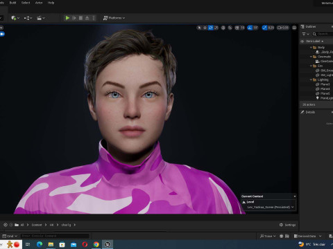Viewport: 333px width, 249px height.
Task: Toggle rotation snapping angle icon
Action: pyautogui.click(x=250, y=28)
